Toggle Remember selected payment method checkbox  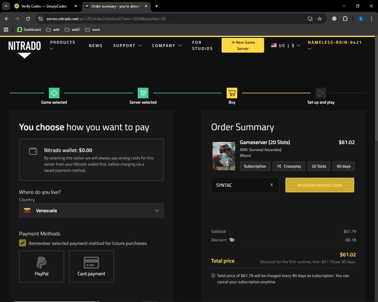tap(23, 243)
